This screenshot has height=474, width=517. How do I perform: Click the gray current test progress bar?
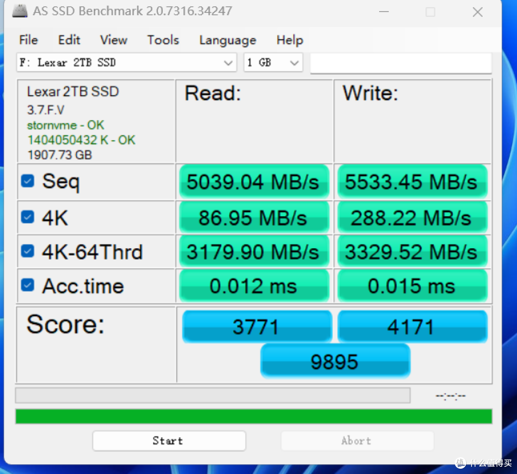[x=213, y=395]
